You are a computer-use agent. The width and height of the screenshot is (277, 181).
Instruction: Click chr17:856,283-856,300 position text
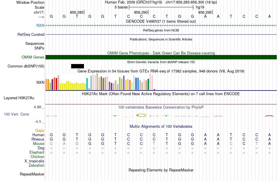[191, 2]
